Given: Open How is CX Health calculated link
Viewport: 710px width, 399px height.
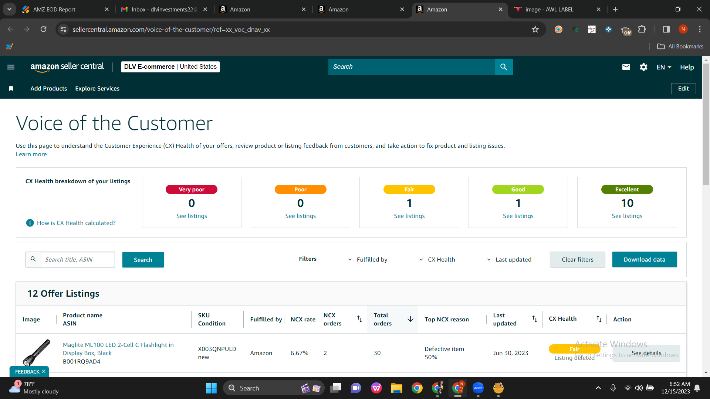Looking at the screenshot, I should tap(76, 223).
